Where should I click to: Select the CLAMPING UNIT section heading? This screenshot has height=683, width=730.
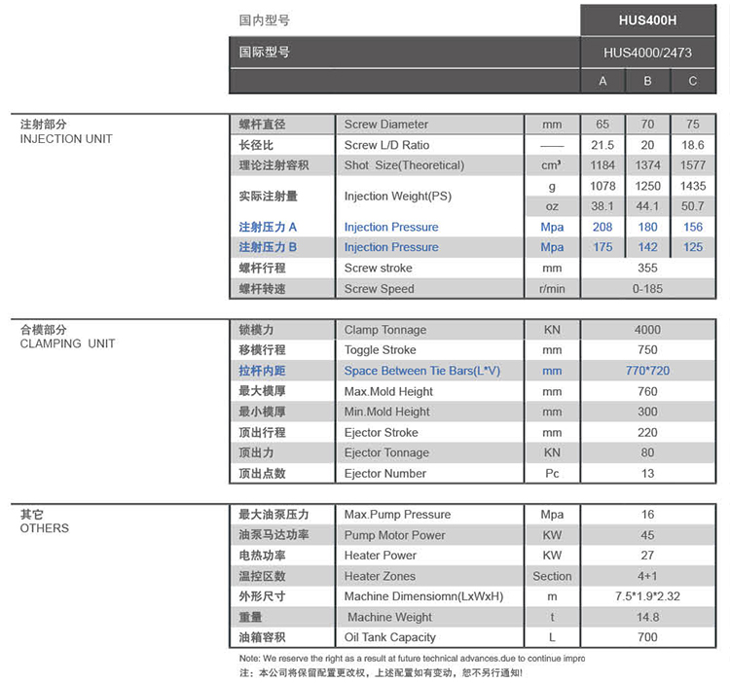point(67,343)
